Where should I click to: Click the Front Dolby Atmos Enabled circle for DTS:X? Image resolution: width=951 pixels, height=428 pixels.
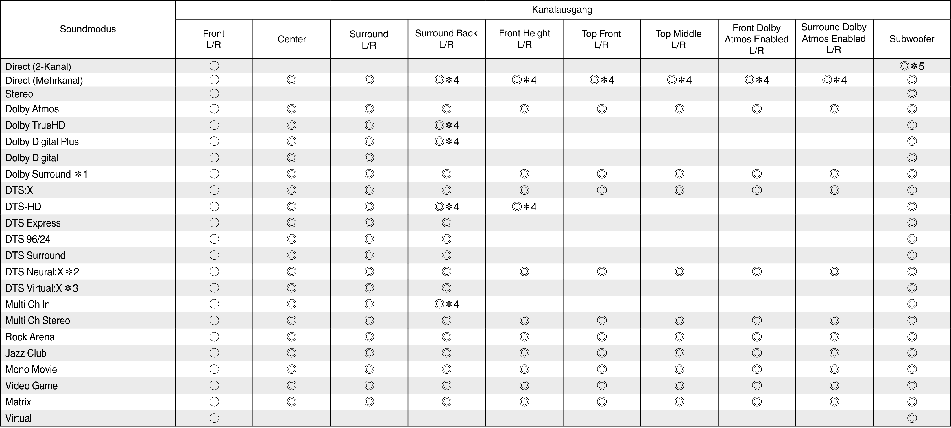pyautogui.click(x=757, y=190)
